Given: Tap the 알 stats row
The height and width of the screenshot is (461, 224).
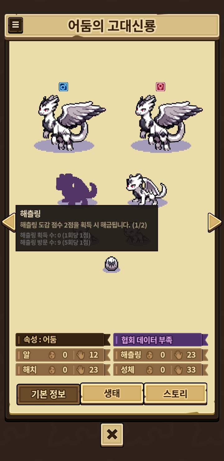Looking at the screenshot, I should tap(63, 355).
